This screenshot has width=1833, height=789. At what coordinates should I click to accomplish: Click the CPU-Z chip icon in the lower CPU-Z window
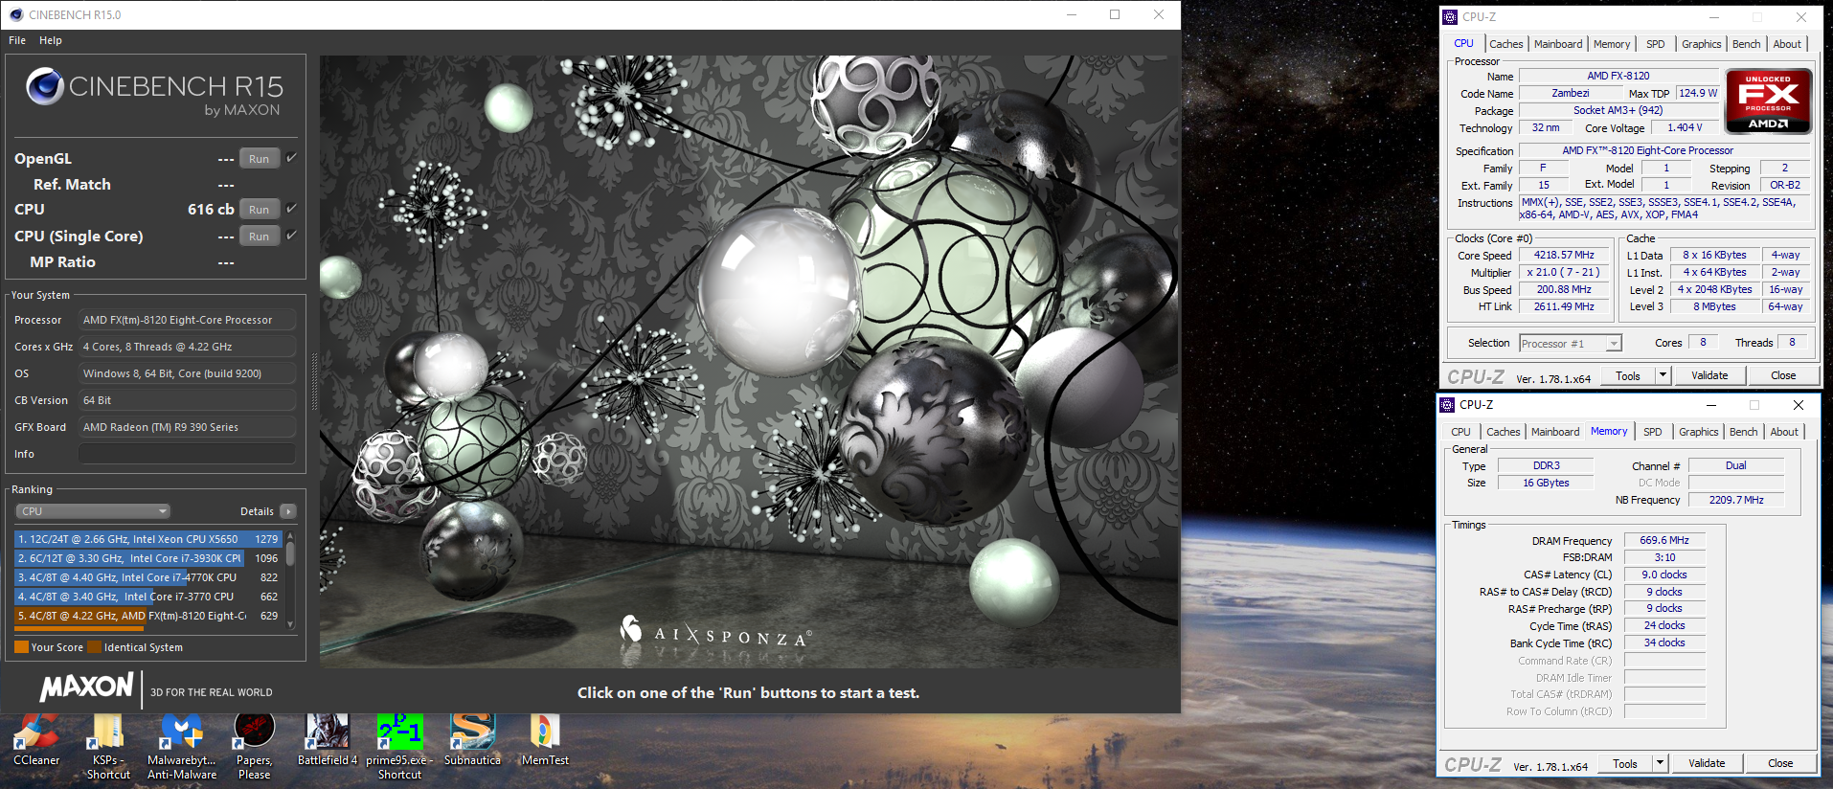tap(1447, 404)
